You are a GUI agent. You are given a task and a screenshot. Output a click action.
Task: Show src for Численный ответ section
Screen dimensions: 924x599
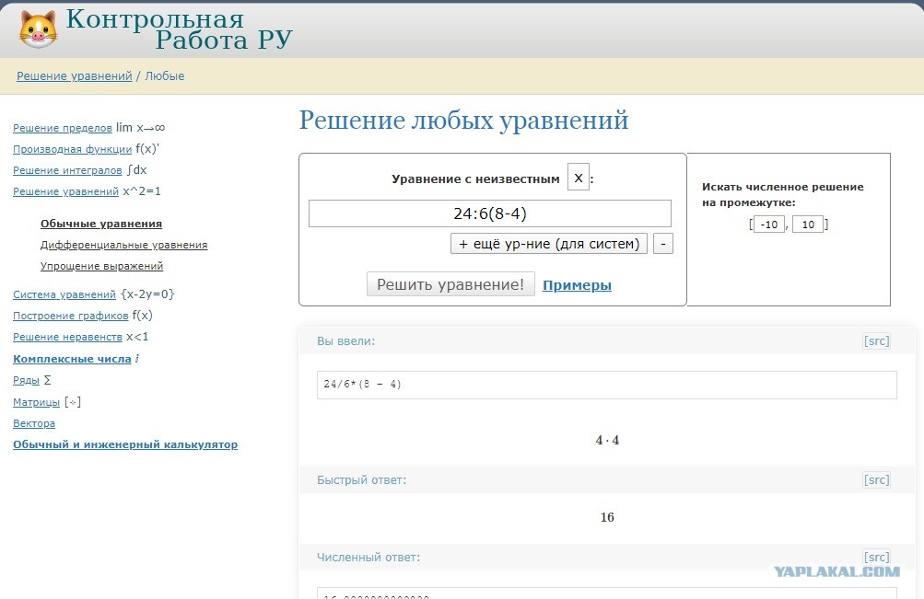click(x=876, y=557)
